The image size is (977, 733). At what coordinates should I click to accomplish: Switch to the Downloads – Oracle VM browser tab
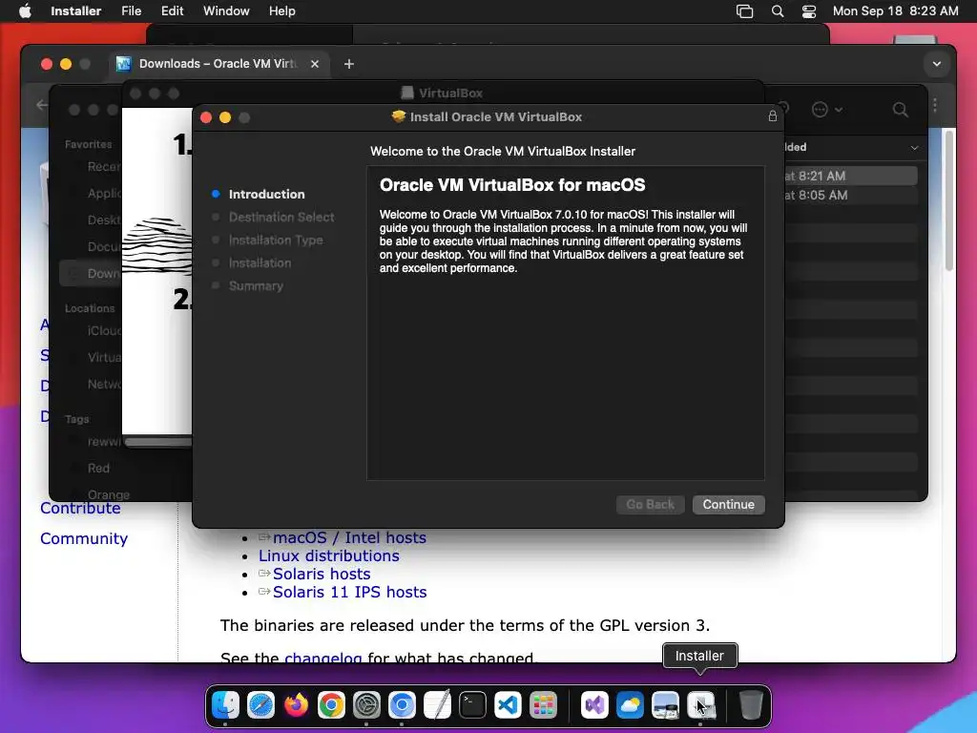coord(218,64)
